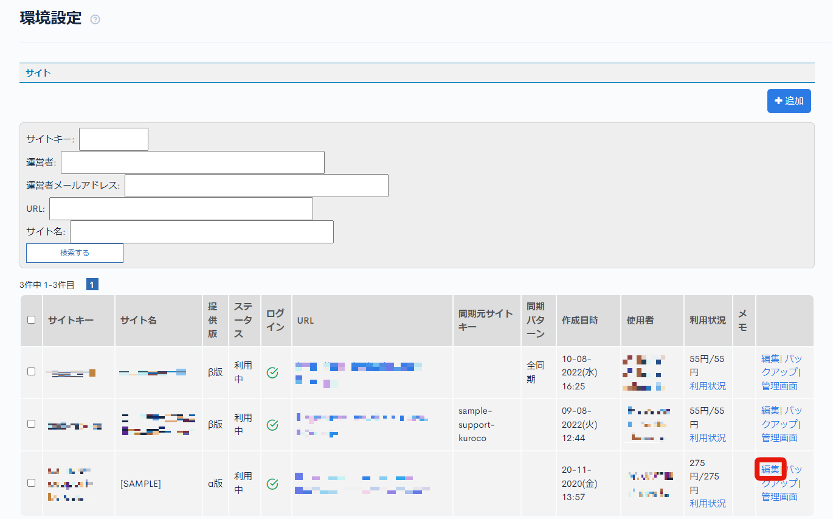Image resolution: width=833 pixels, height=519 pixels.
Task: Click the α版 edition cell
Action: tap(216, 484)
